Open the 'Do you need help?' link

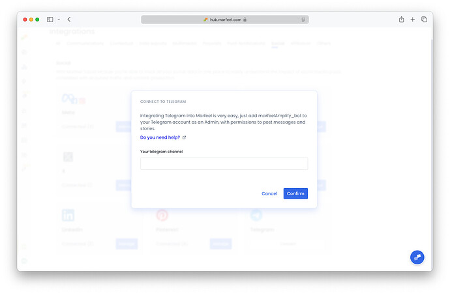(160, 137)
